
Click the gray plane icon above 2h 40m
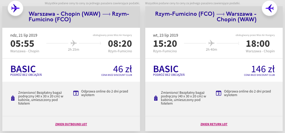click(x=211, y=43)
